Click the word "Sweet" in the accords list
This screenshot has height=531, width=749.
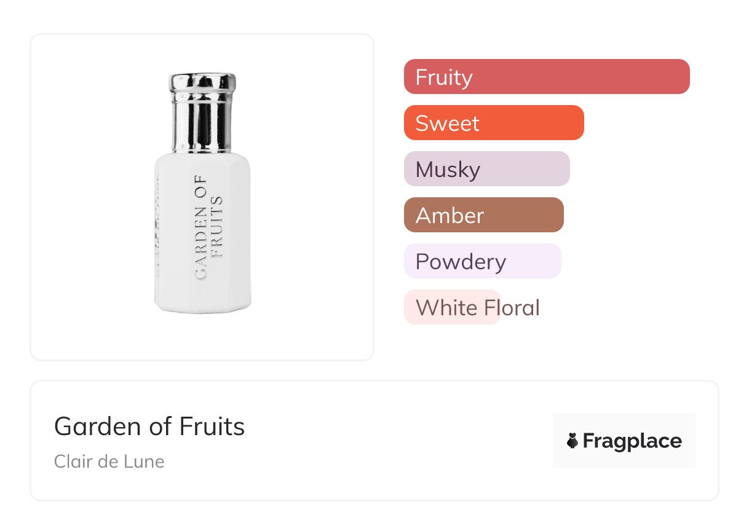click(447, 124)
